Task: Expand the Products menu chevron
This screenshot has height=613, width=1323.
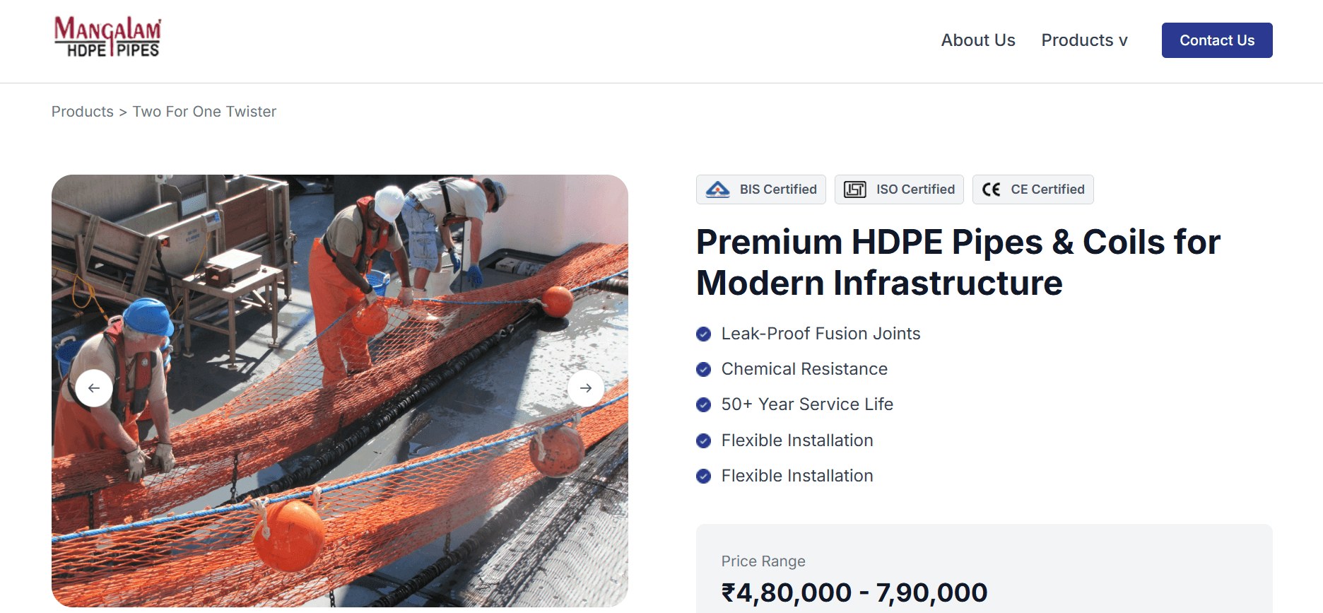Action: pos(1124,41)
